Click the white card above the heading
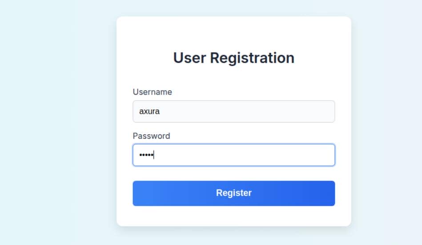The width and height of the screenshot is (422, 245). [x=233, y=32]
